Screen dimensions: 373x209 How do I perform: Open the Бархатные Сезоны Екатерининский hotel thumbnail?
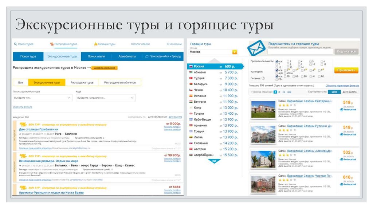(263, 109)
